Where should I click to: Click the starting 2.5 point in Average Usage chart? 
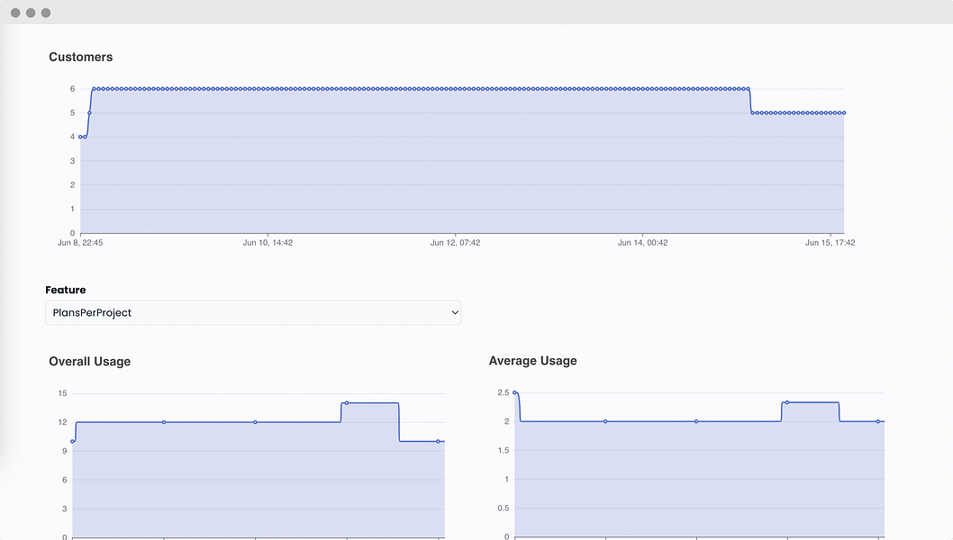coord(515,392)
